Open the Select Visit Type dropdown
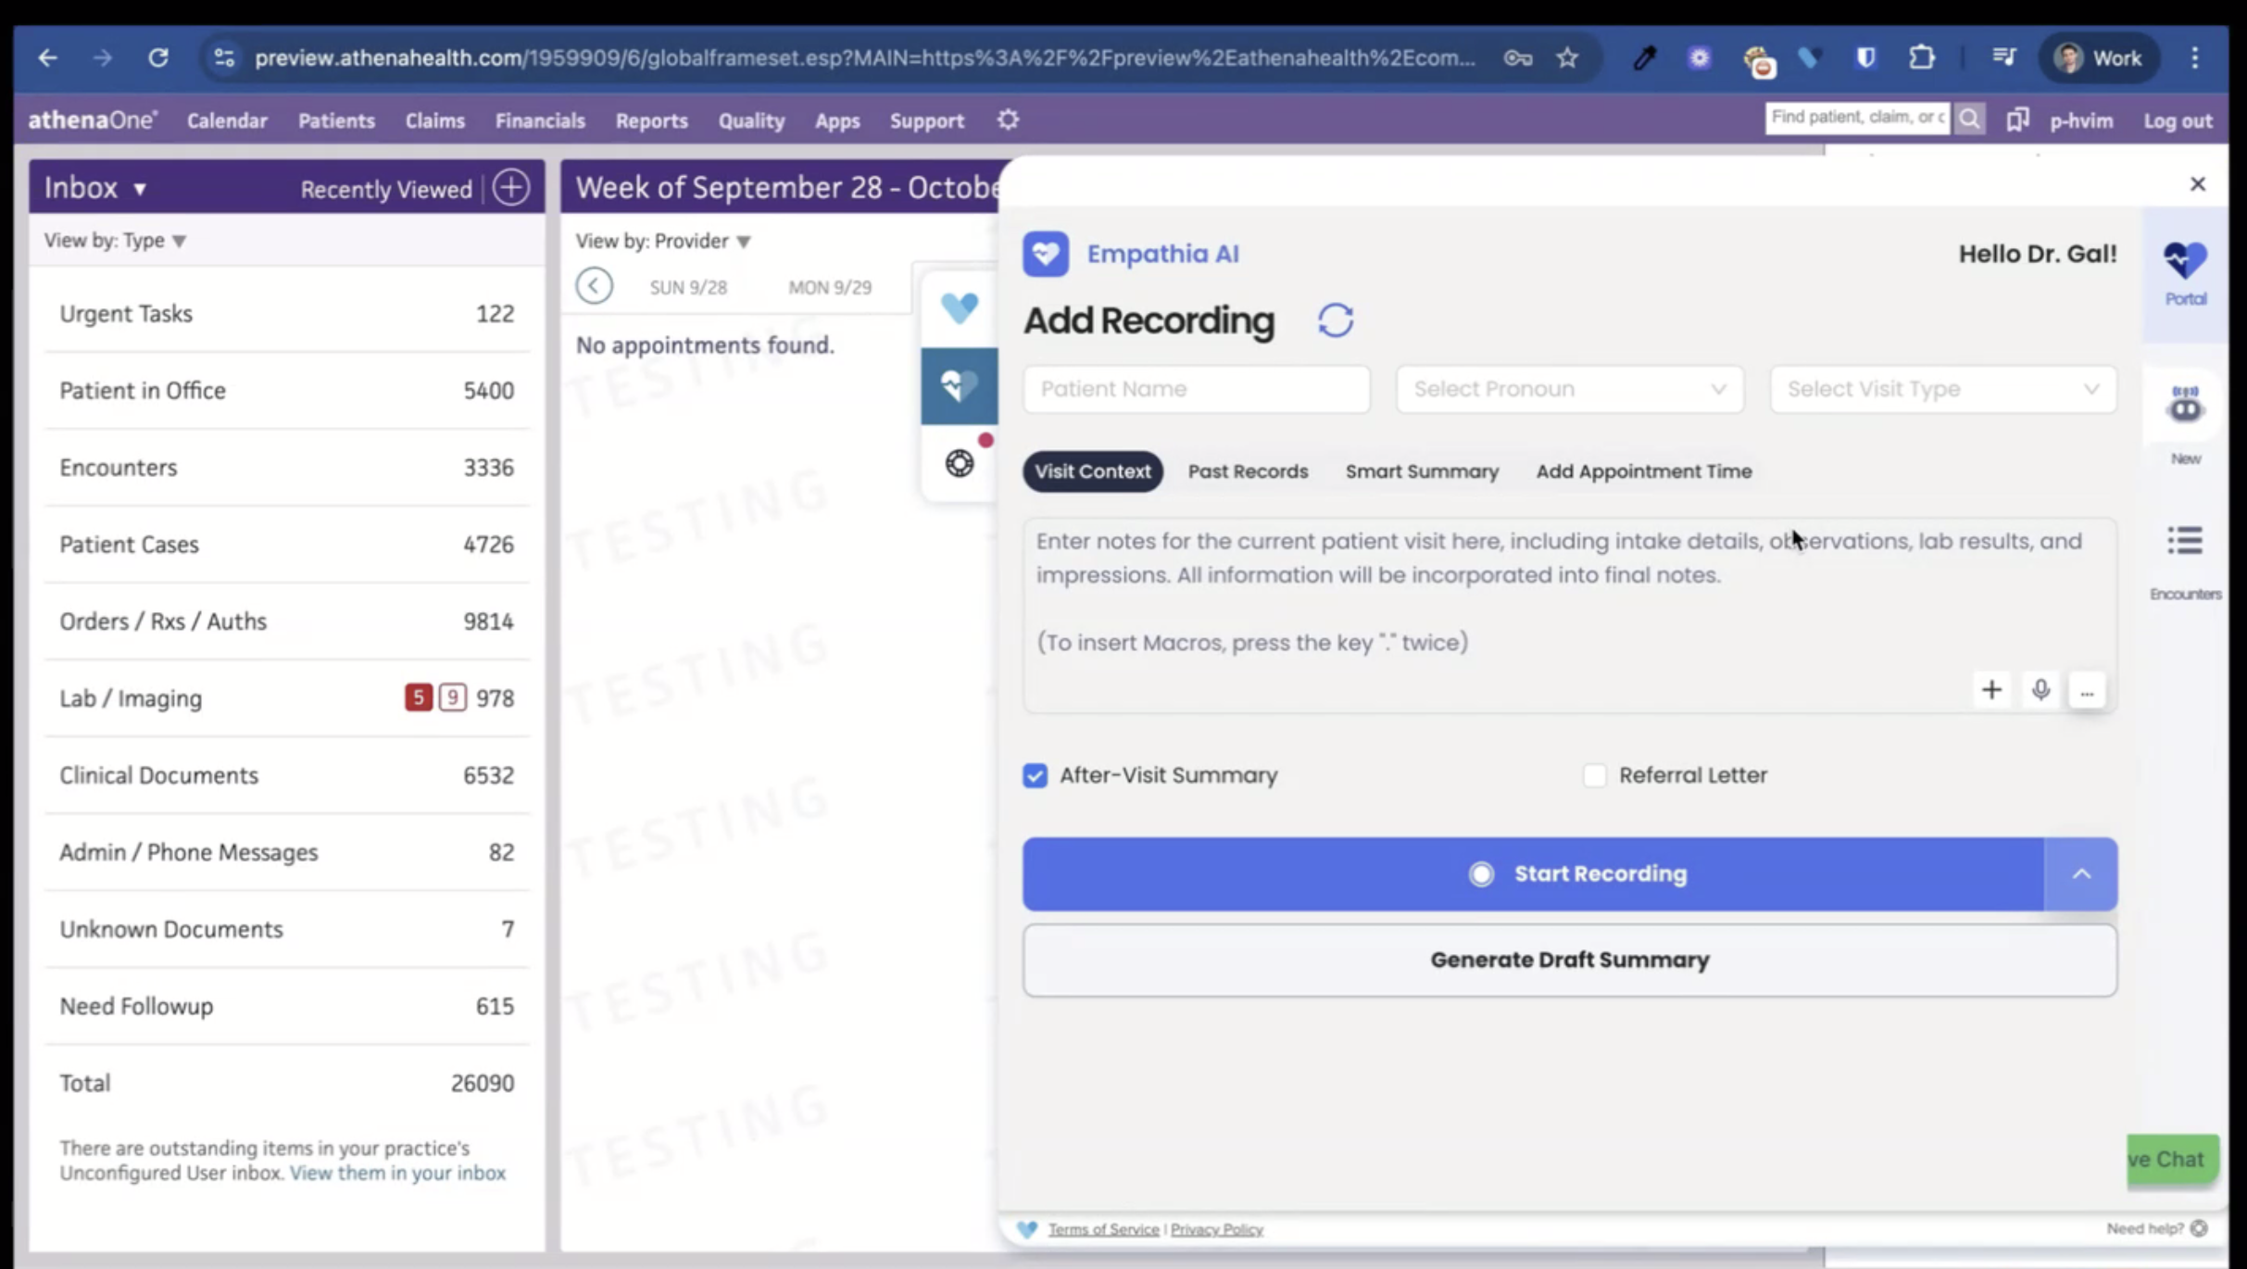This screenshot has width=2247, height=1269. (x=1942, y=389)
